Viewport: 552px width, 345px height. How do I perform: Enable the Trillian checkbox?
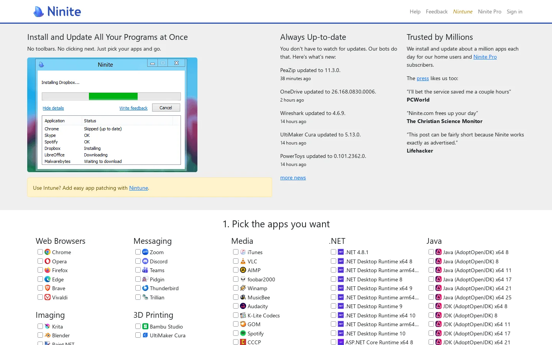point(138,297)
